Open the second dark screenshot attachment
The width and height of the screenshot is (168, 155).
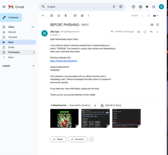click(x=95, y=118)
